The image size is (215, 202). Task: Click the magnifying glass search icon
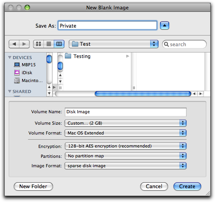pyautogui.click(x=166, y=44)
